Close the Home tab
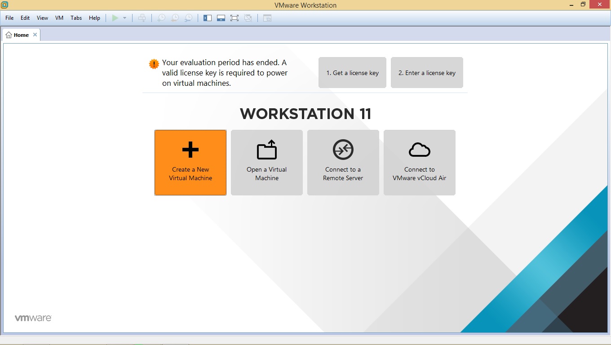611x345 pixels. 35,35
